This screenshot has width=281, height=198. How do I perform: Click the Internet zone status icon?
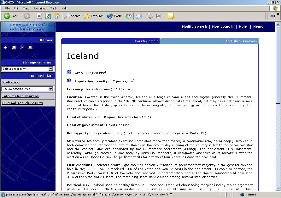[242, 195]
